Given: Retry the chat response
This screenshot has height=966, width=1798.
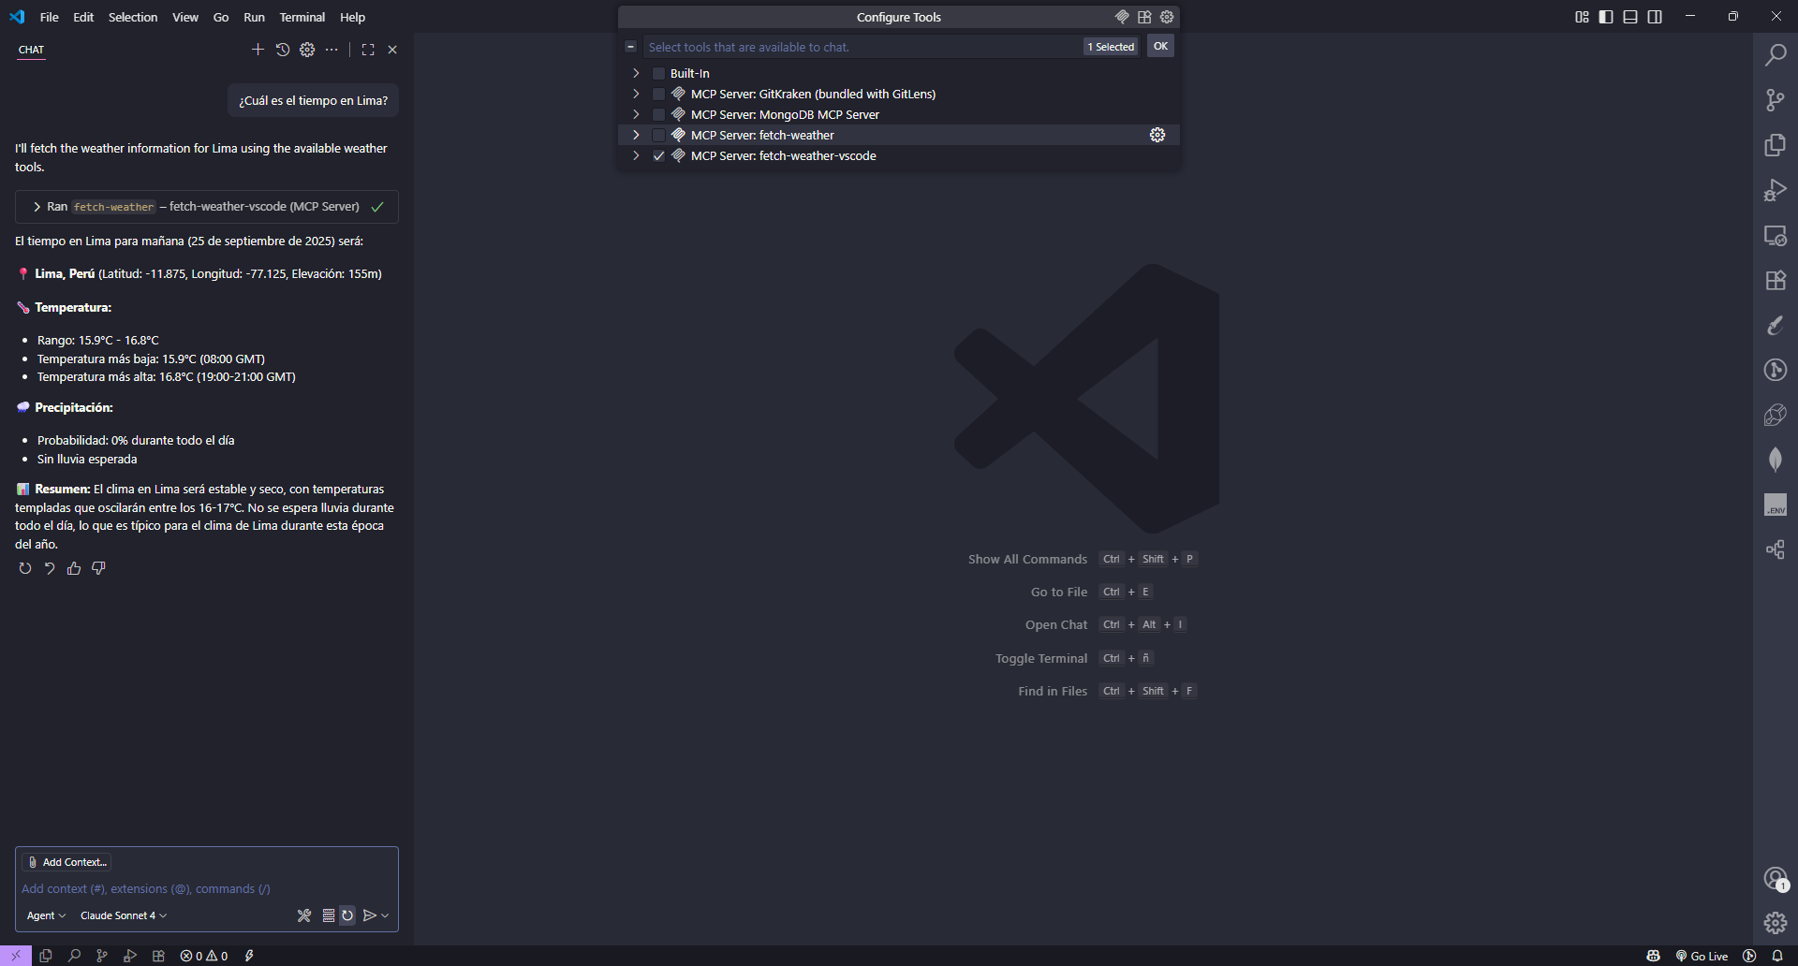Looking at the screenshot, I should tap(25, 568).
